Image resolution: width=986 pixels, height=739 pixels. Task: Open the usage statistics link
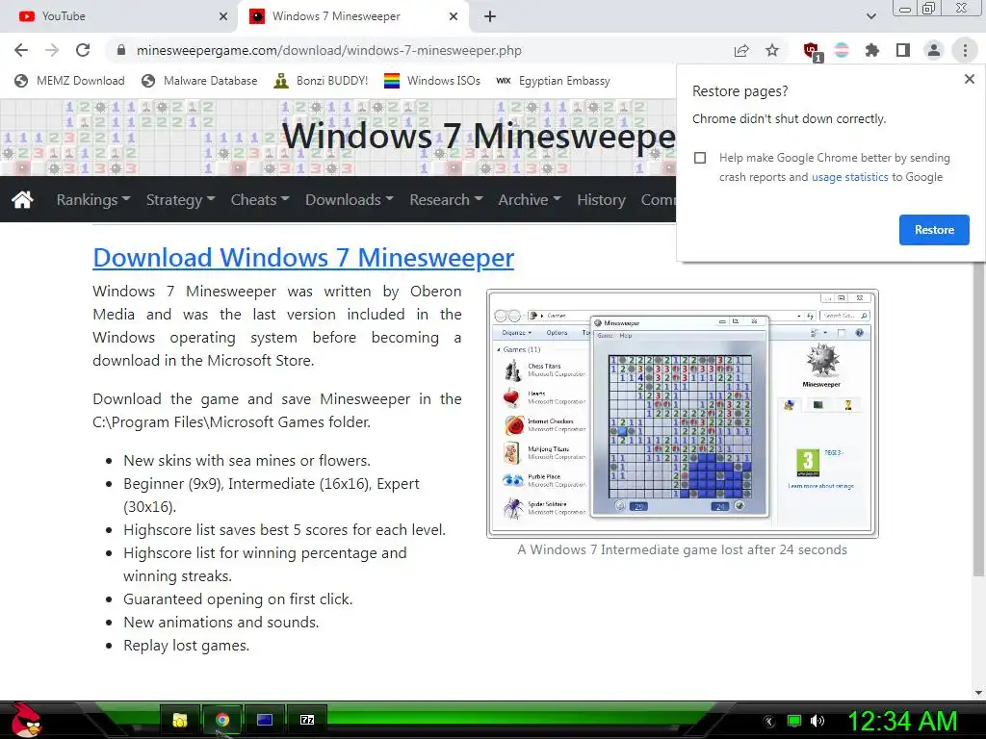[849, 177]
